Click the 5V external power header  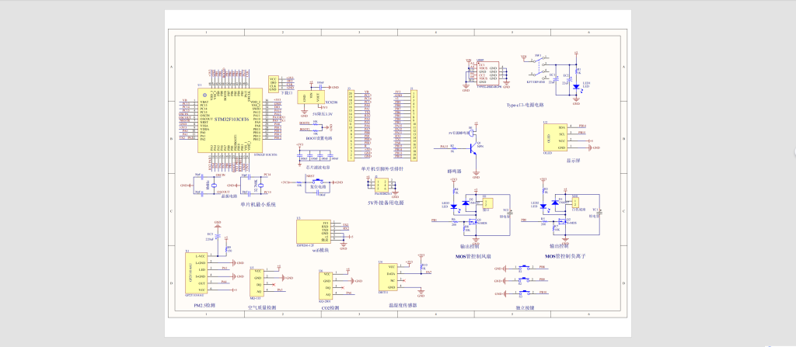381,186
